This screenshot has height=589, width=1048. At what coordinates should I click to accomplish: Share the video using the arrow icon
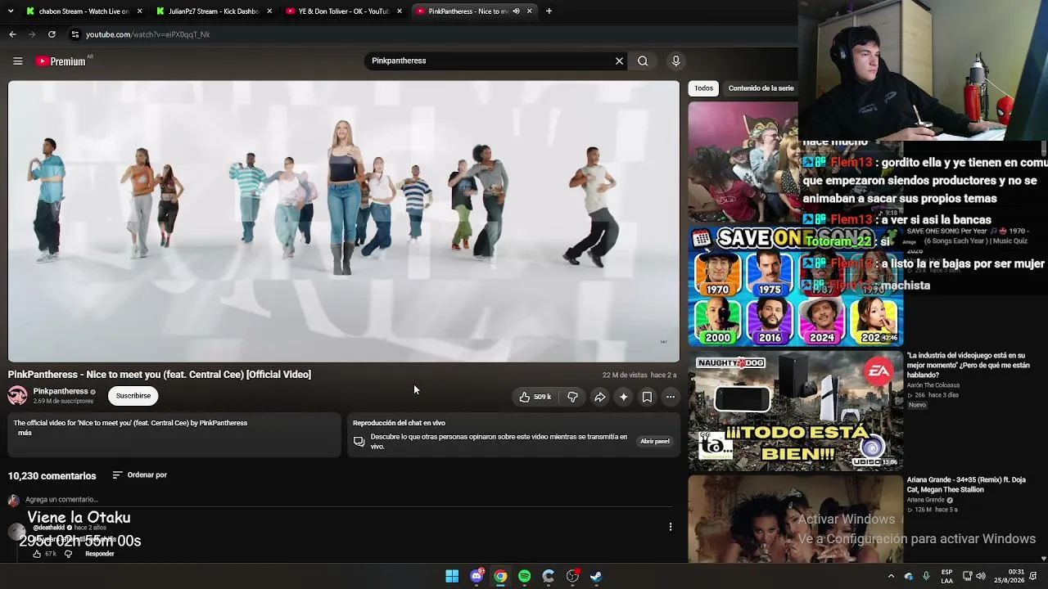tap(599, 397)
